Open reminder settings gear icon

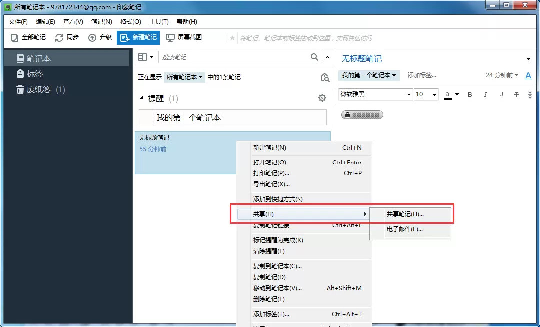[x=322, y=98]
